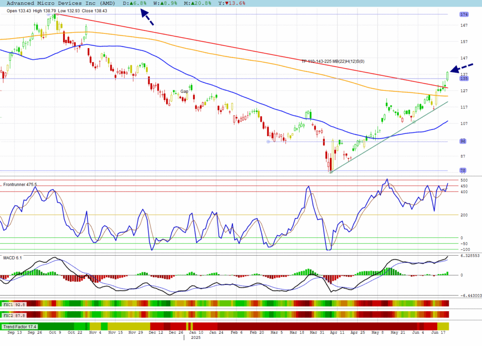Click the Advanced Micro Devices Inc (AMD) title
The height and width of the screenshot is (346, 482).
[61, 3]
